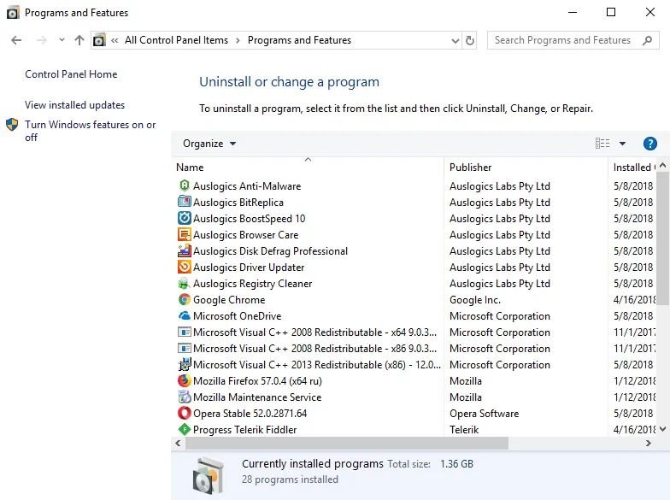Click the Opera Software publisher cell
Screen dimensions: 670x500
point(484,414)
